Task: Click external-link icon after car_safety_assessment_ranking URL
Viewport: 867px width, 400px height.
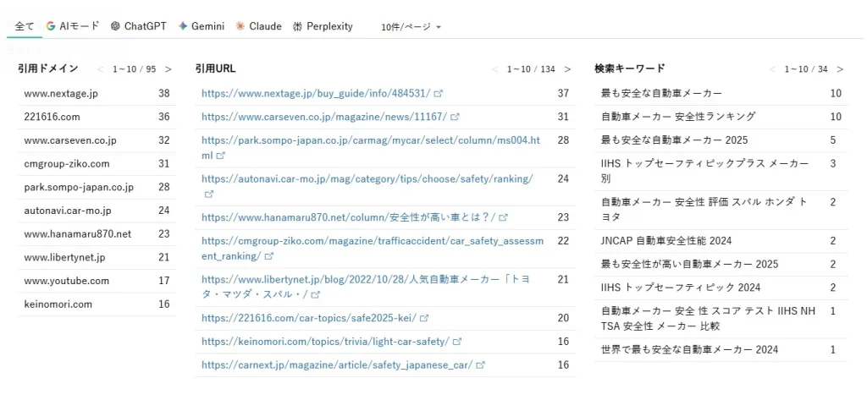Action: [268, 256]
